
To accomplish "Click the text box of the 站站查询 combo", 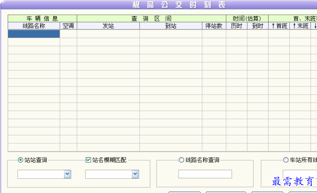I will click(41, 174).
